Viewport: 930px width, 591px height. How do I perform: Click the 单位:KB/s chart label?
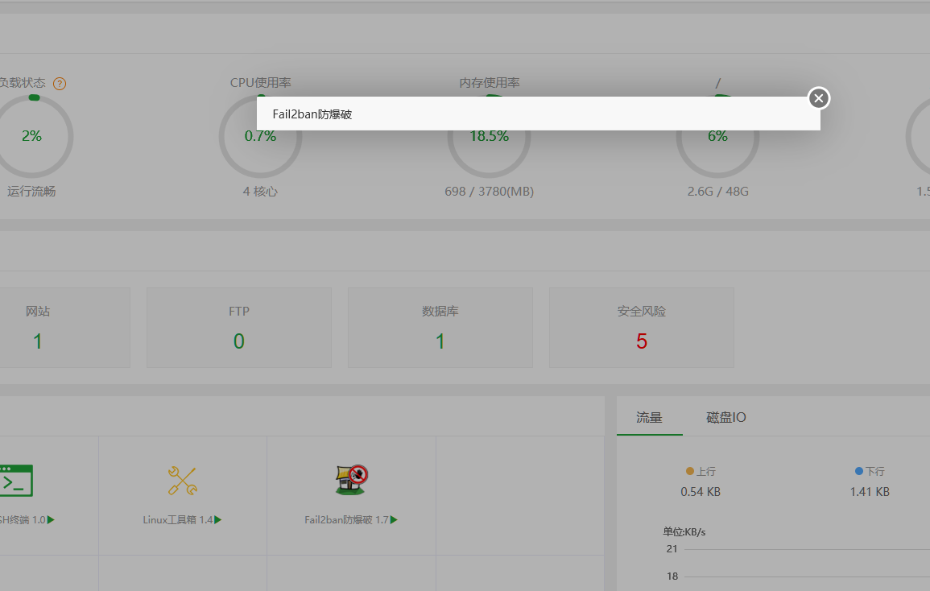[684, 531]
